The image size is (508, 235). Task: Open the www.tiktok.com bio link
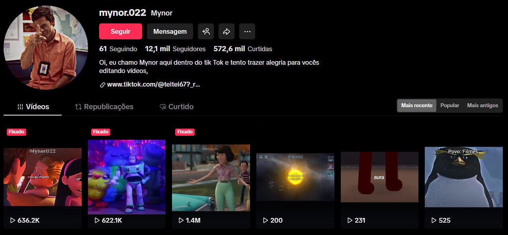tap(153, 84)
